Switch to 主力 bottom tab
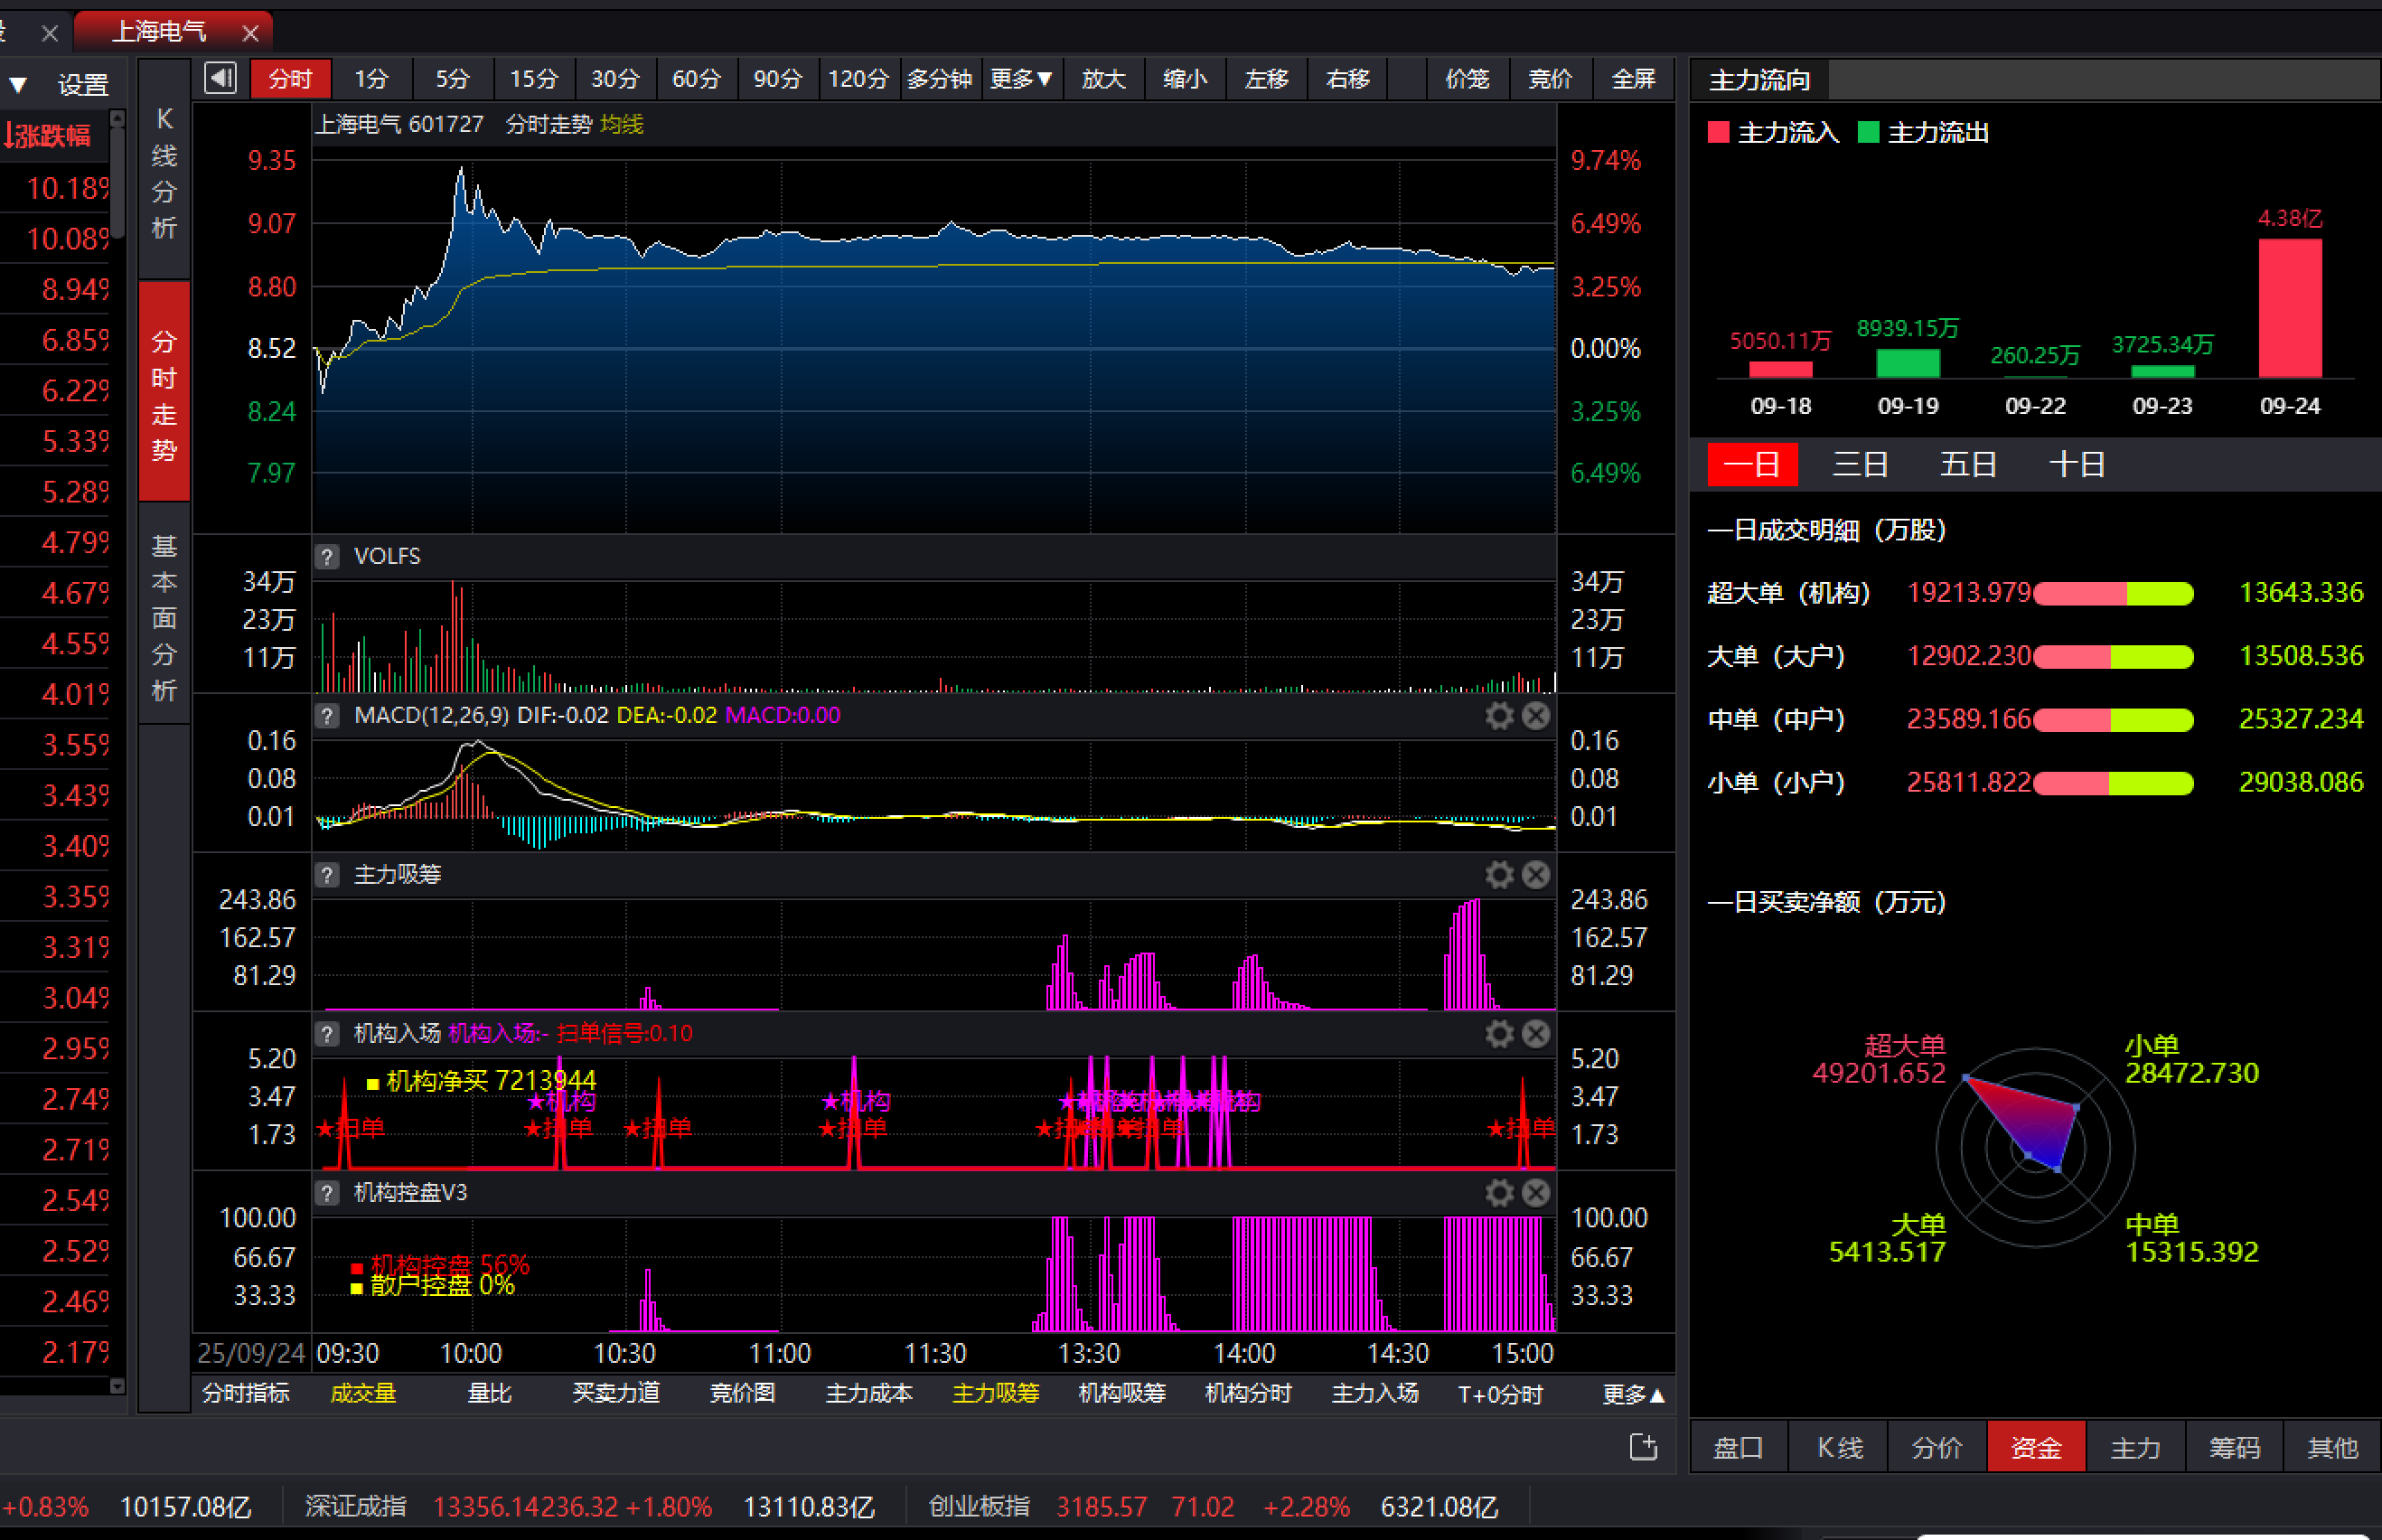Image resolution: width=2382 pixels, height=1540 pixels. (x=2135, y=1447)
